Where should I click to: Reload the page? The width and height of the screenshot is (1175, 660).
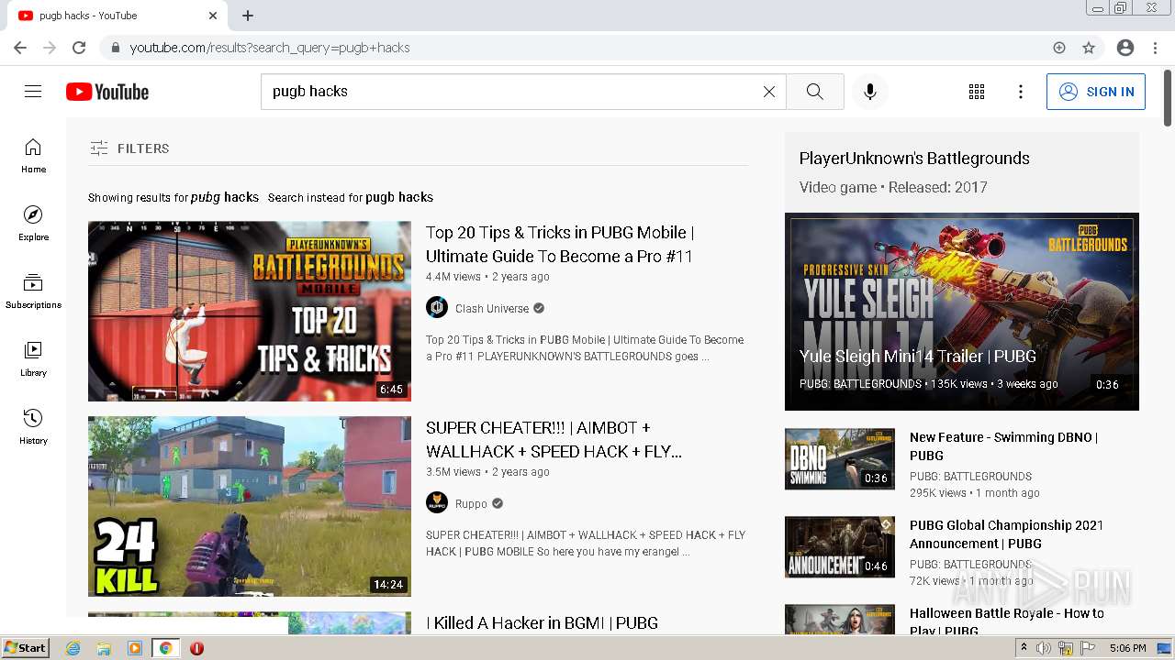click(x=79, y=48)
